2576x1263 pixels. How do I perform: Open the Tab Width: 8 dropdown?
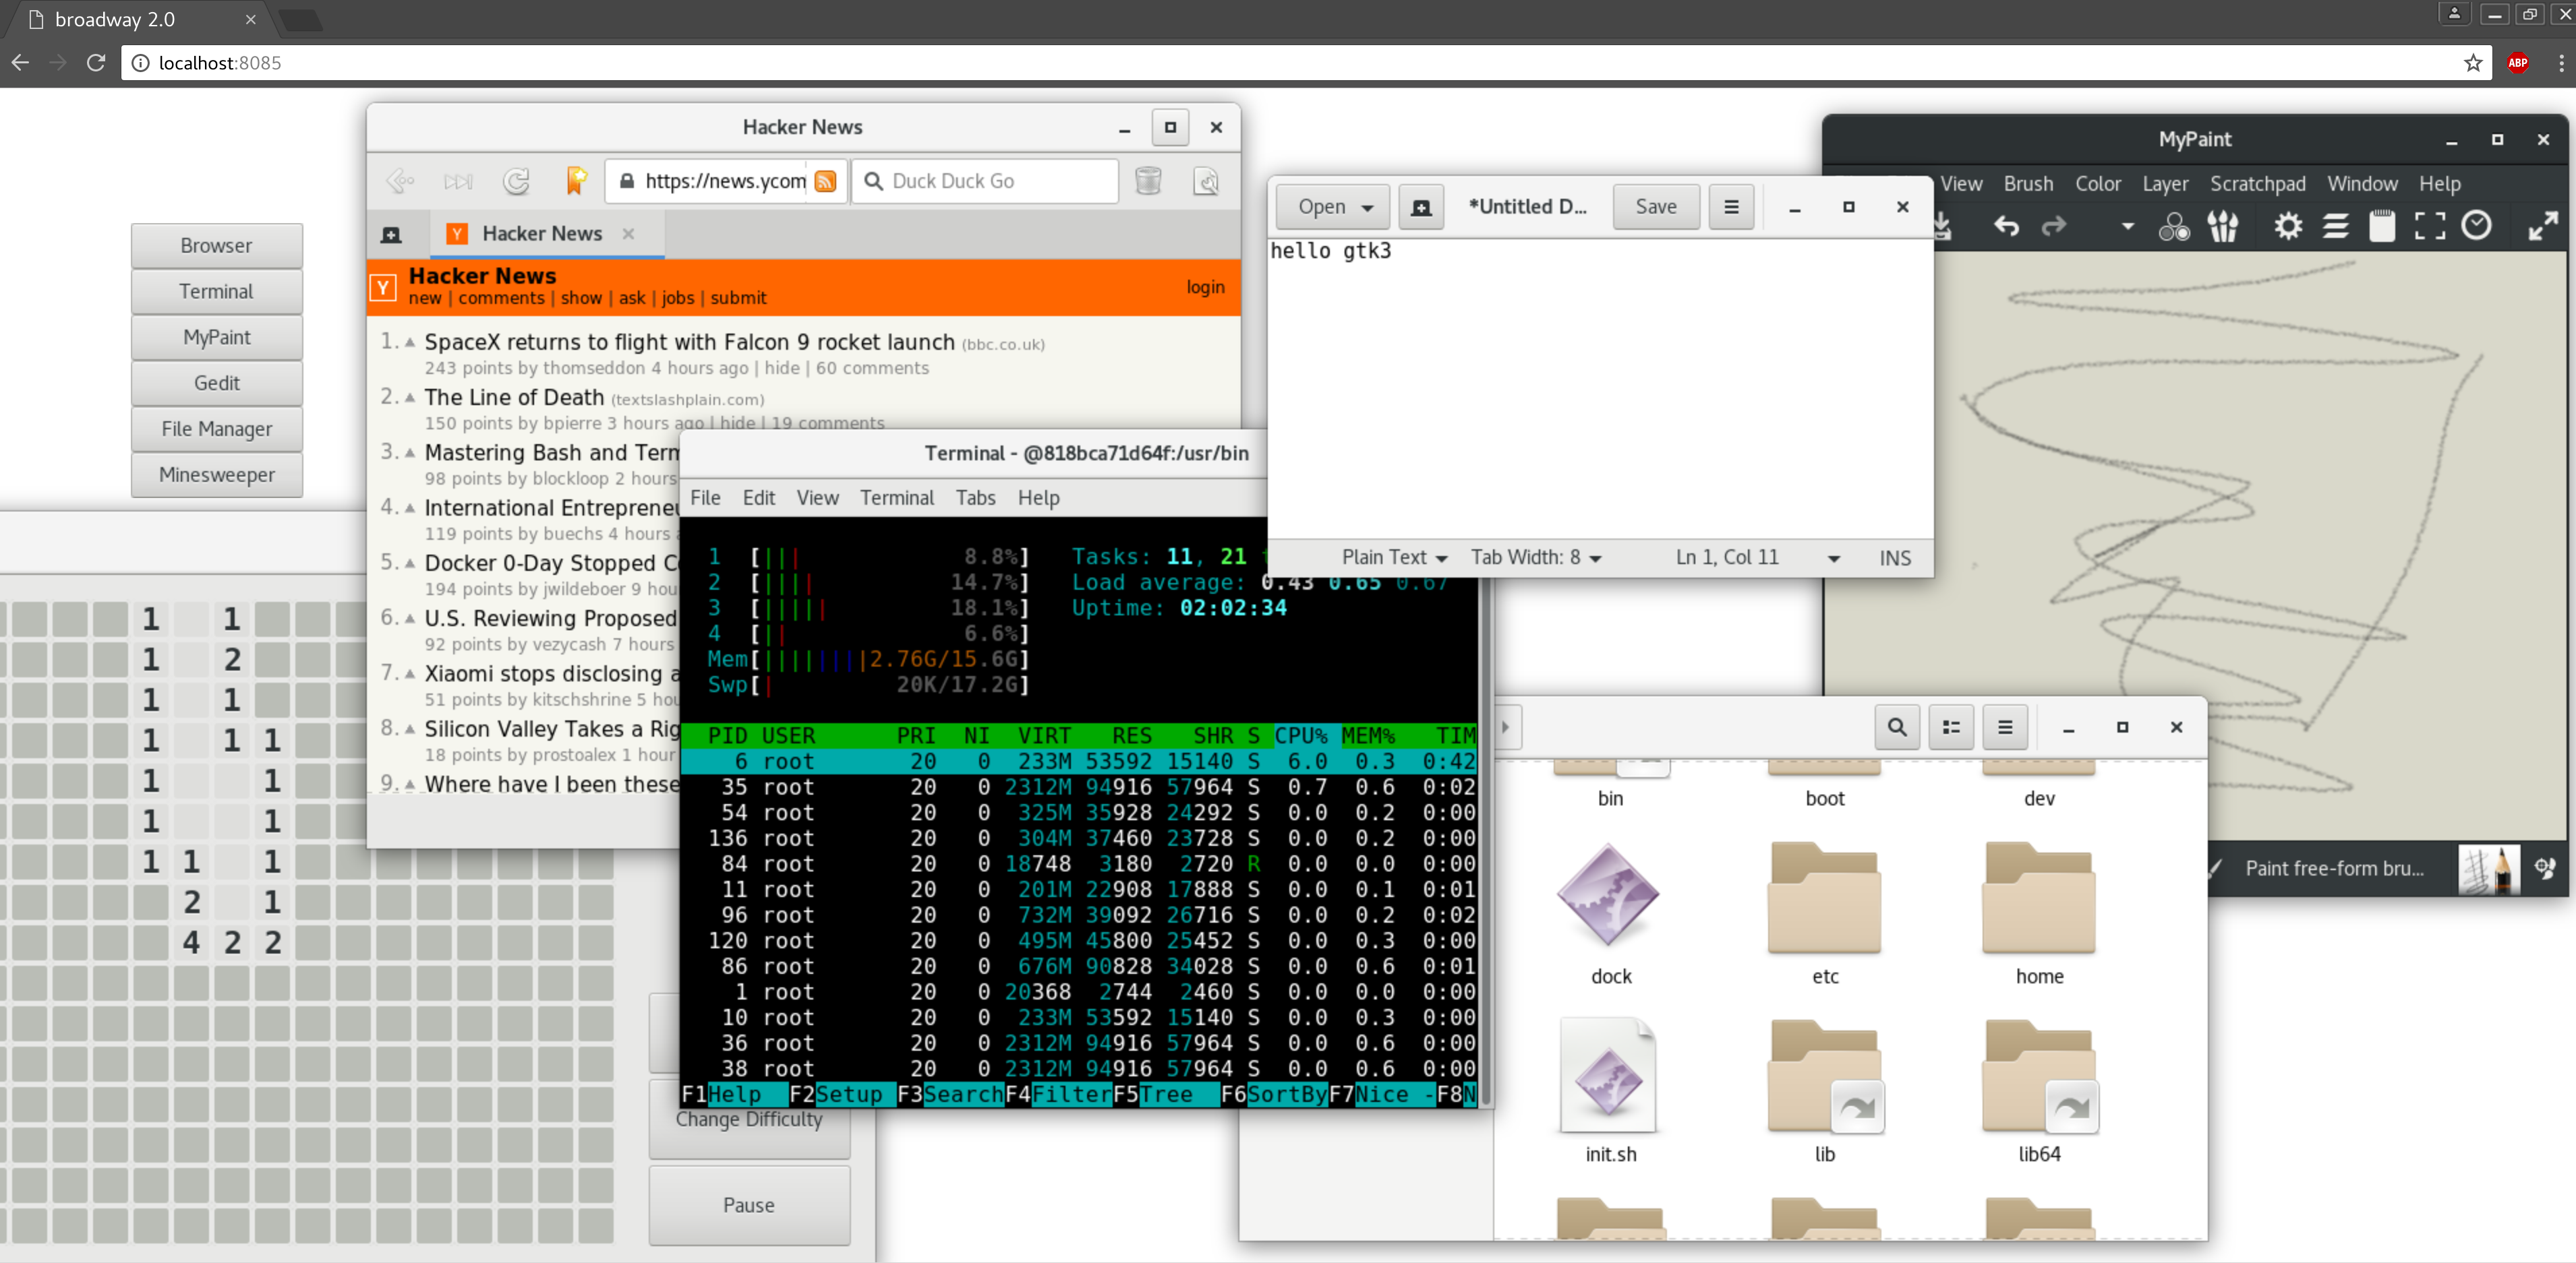click(1535, 557)
